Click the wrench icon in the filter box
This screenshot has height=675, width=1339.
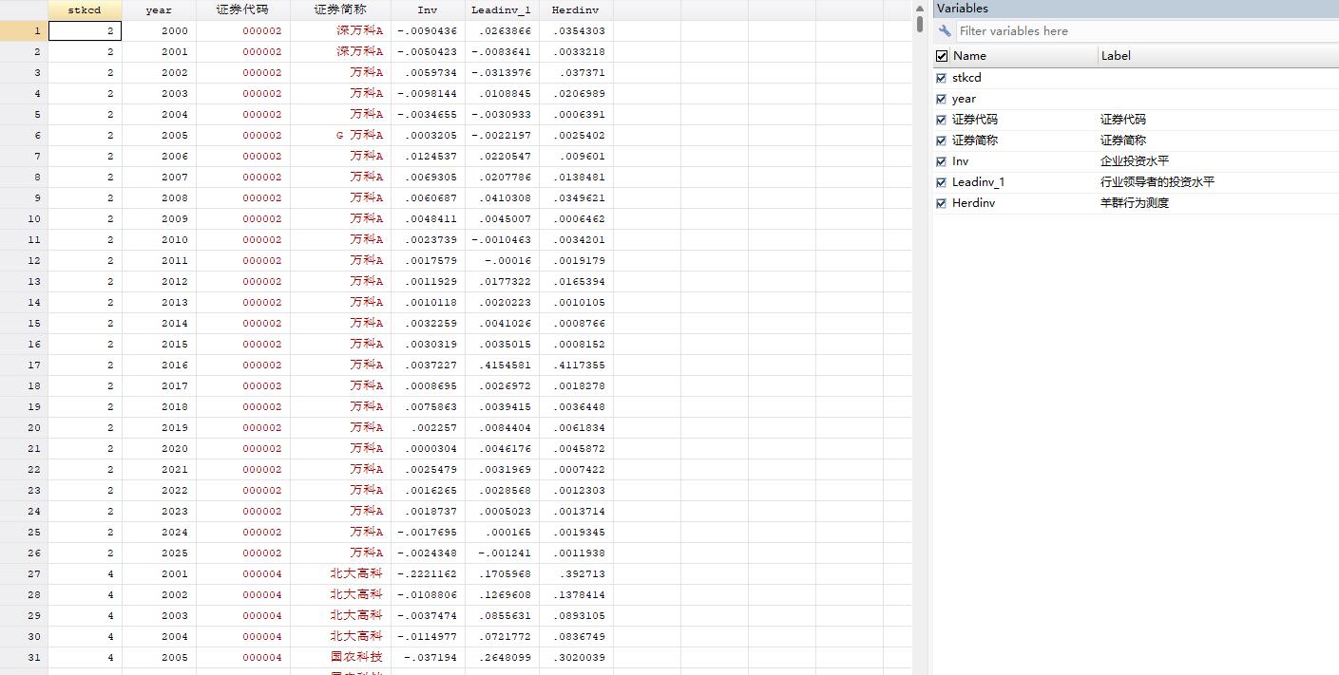coord(945,31)
